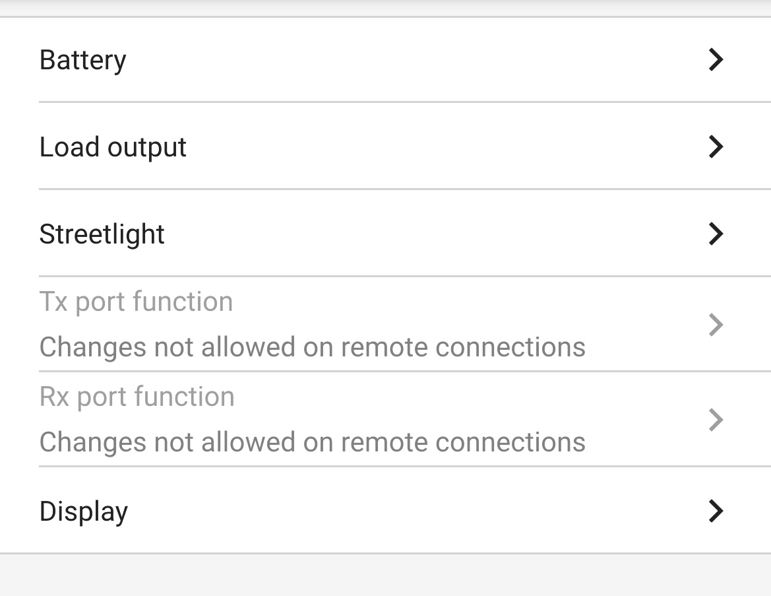Screen dimensions: 771x596
Task: Click the greyed Tx port function chevron
Action: [x=716, y=325]
